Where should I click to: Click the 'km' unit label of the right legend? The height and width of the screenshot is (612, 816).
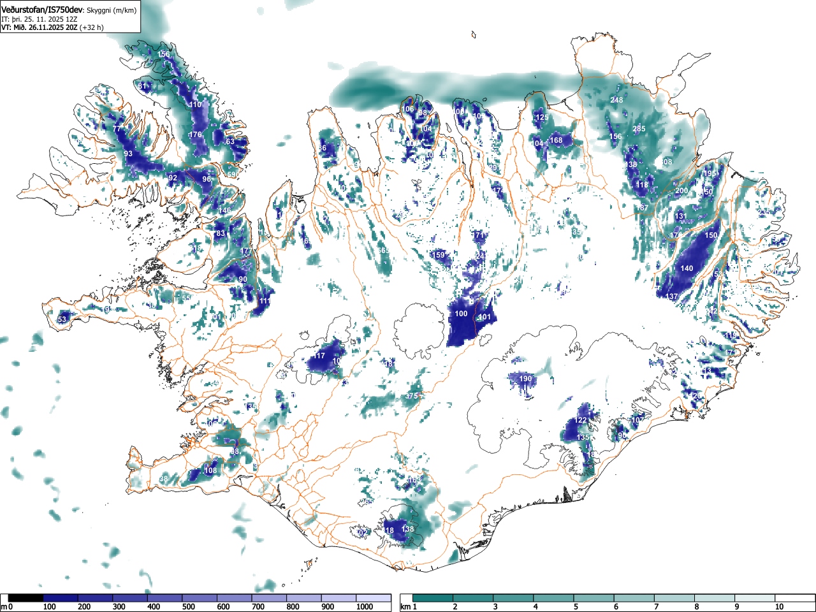[x=405, y=607]
